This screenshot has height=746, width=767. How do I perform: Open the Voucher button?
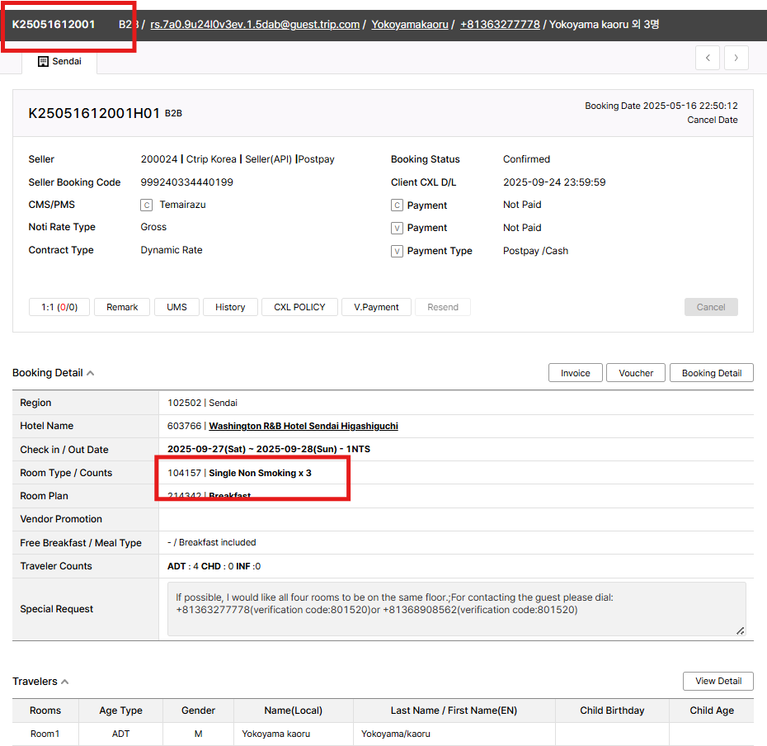tap(636, 373)
